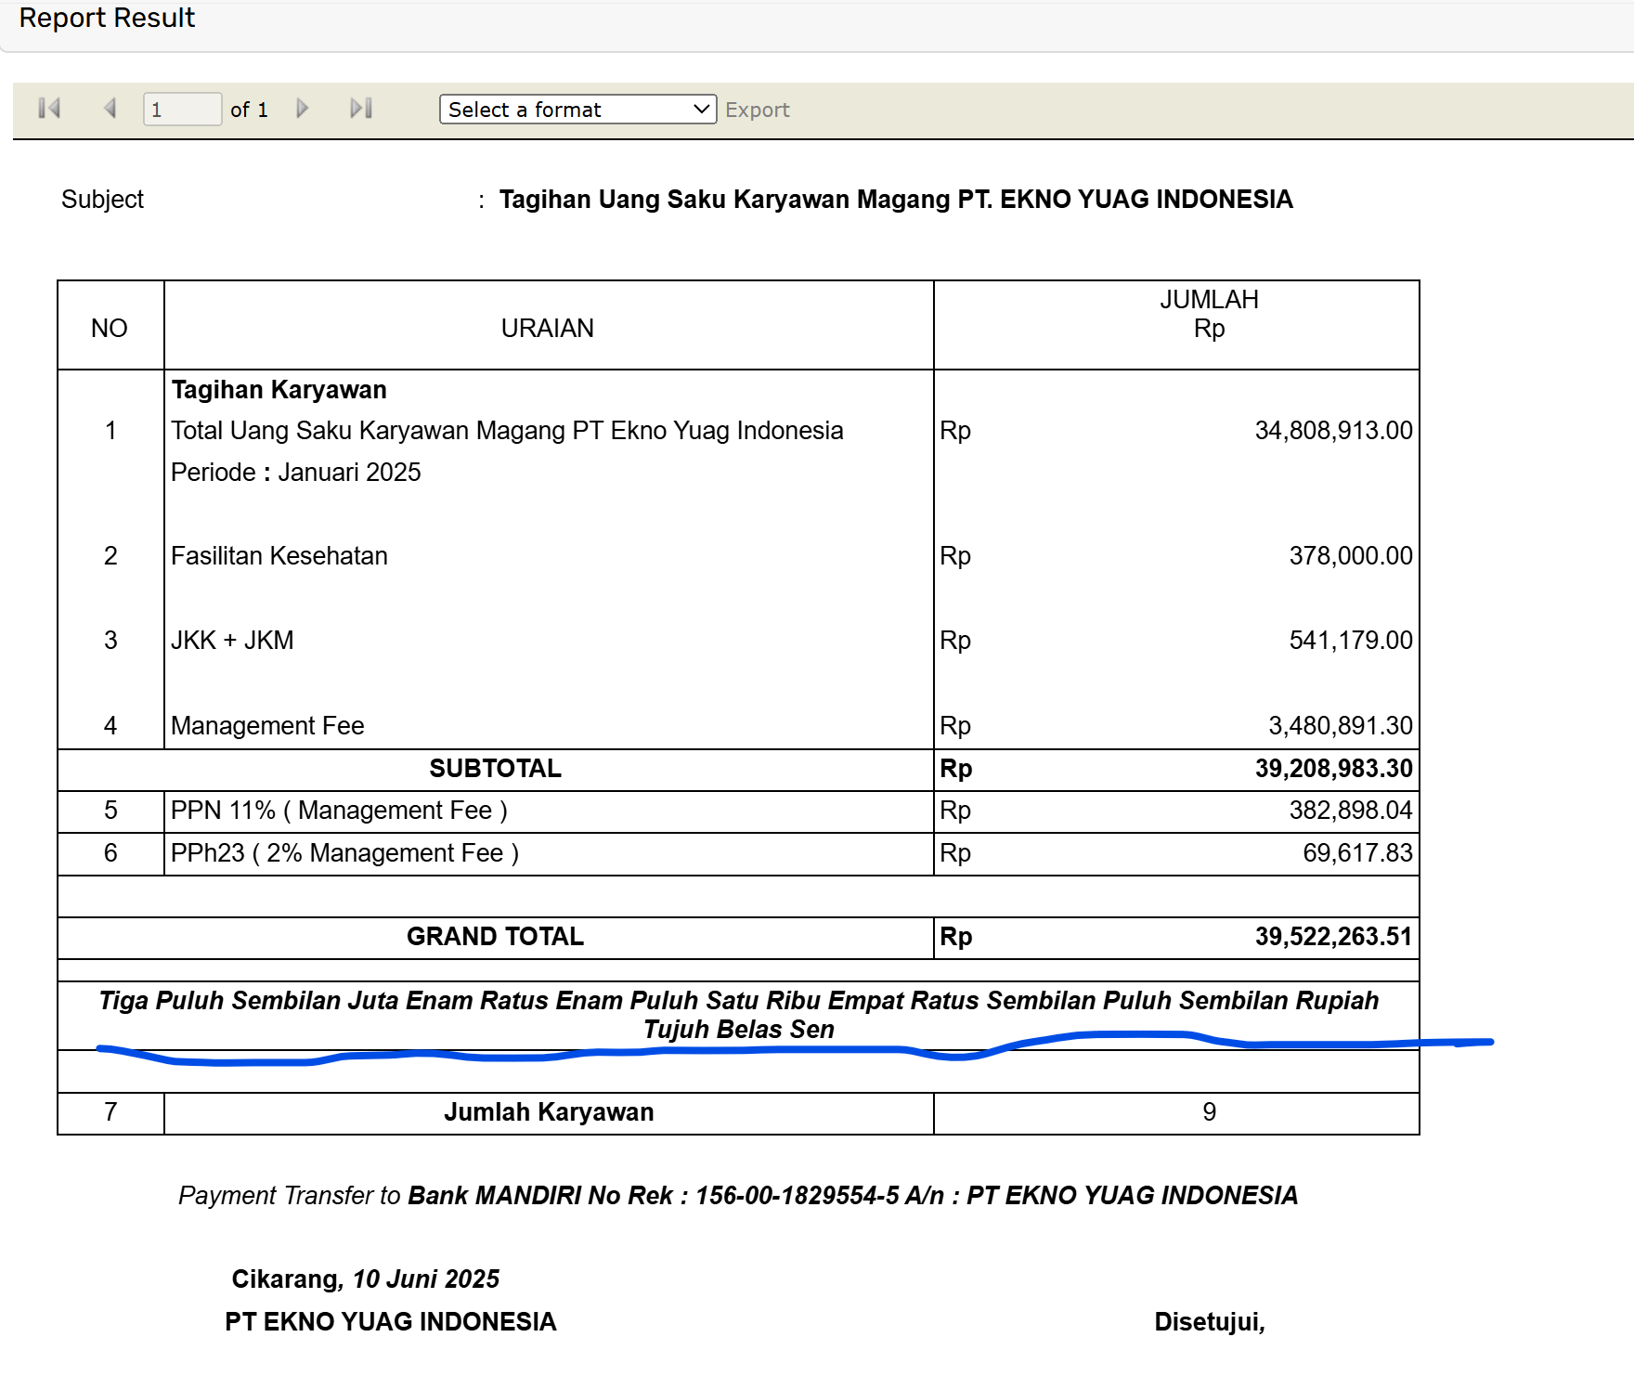
Task: Click employee count value 9
Action: click(1209, 1112)
